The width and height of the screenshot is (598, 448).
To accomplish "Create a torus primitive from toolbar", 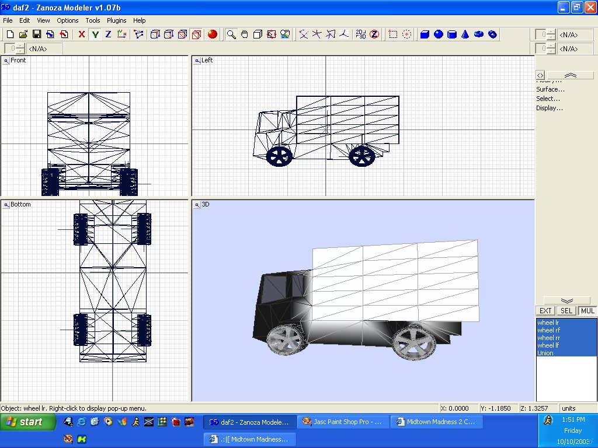I will pos(479,34).
